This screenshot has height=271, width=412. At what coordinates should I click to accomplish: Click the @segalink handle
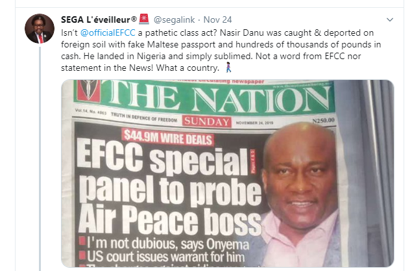click(174, 19)
